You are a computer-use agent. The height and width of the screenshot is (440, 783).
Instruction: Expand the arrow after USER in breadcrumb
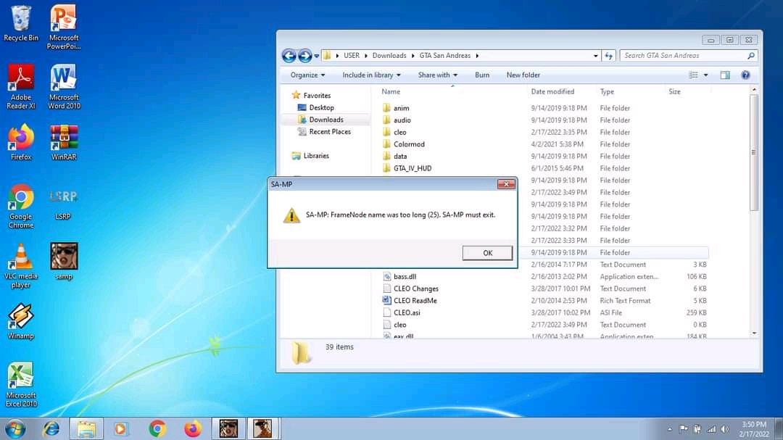(366, 55)
